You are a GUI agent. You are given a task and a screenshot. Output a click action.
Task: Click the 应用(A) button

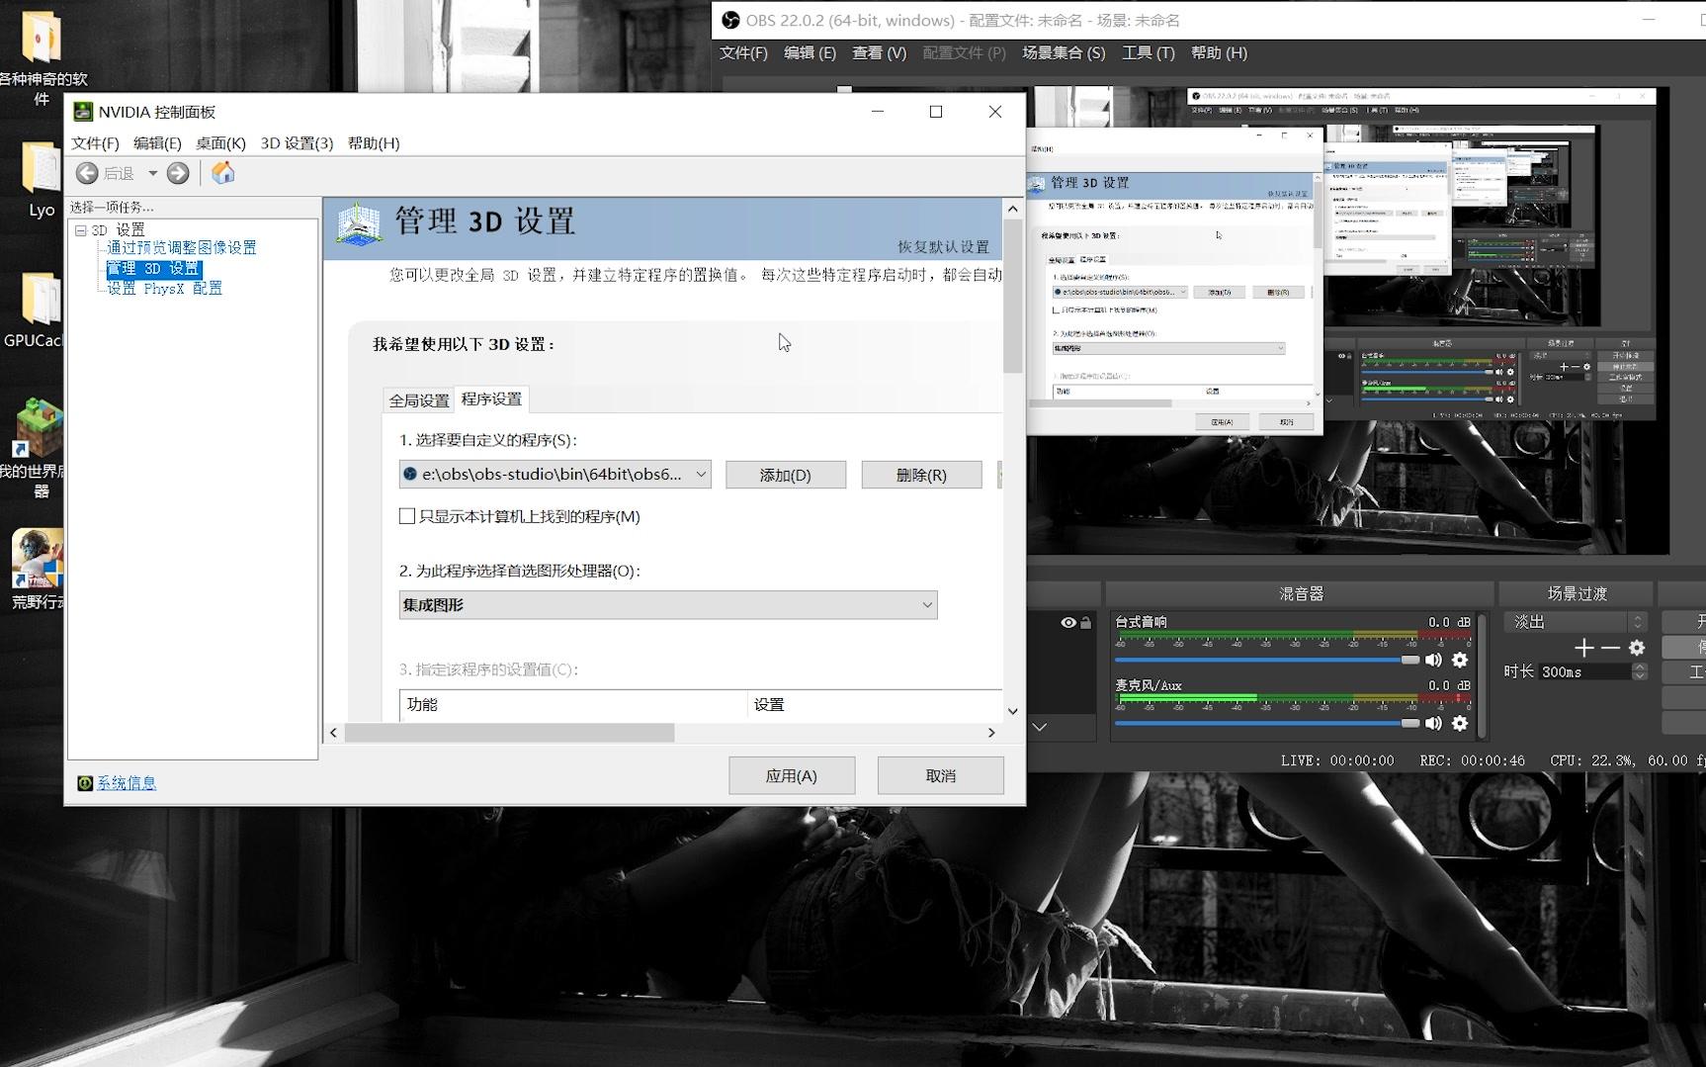click(792, 776)
